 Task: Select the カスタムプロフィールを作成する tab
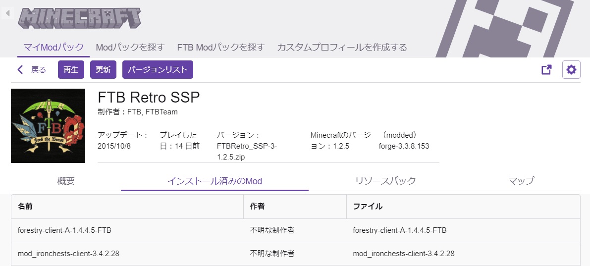342,48
